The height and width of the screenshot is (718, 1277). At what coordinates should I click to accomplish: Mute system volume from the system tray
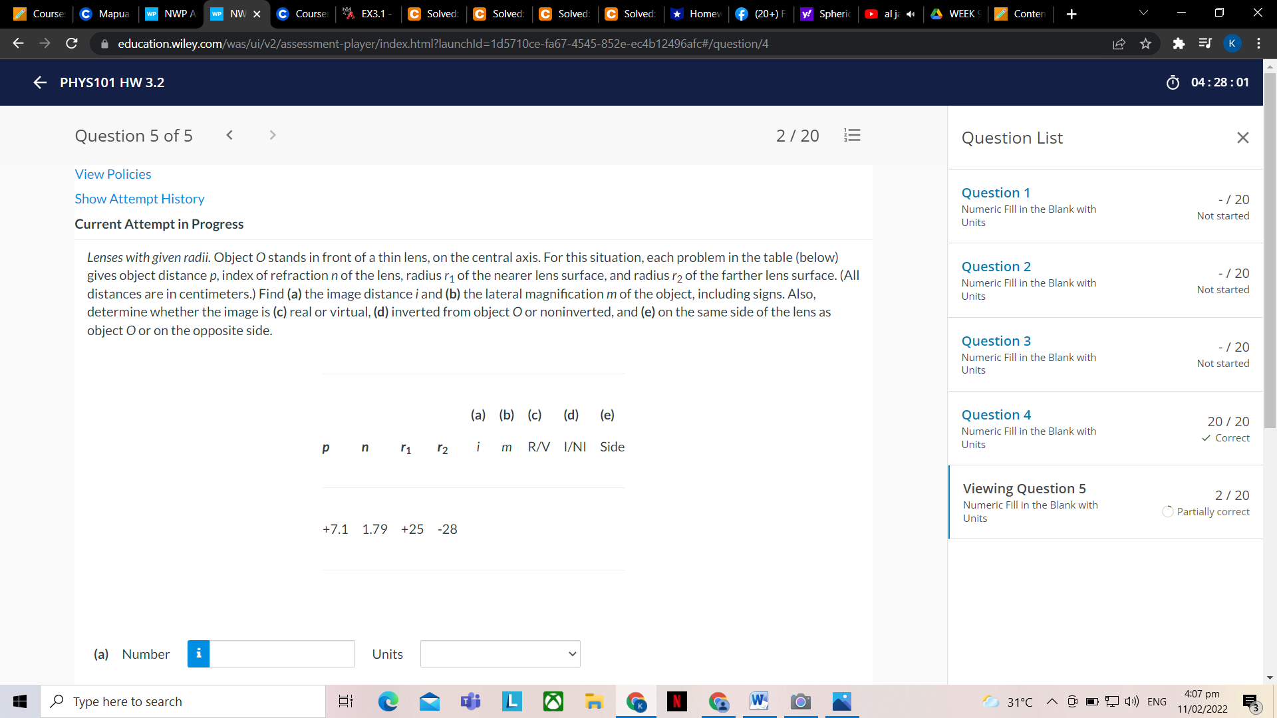[x=1131, y=701]
